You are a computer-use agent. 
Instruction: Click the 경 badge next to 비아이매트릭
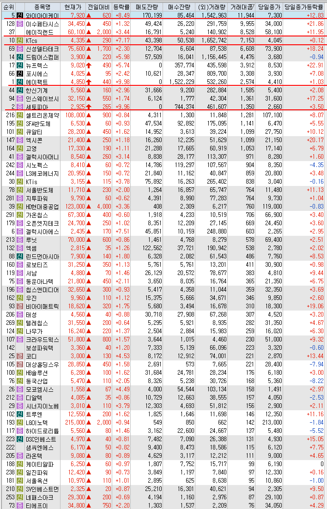click(20, 306)
